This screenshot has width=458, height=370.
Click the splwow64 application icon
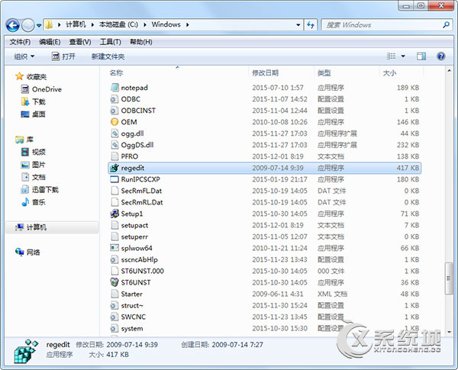click(114, 248)
